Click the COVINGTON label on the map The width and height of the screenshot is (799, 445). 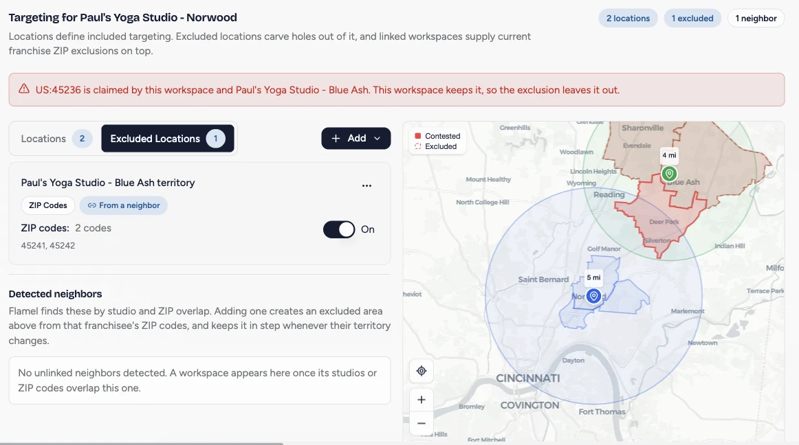point(530,405)
